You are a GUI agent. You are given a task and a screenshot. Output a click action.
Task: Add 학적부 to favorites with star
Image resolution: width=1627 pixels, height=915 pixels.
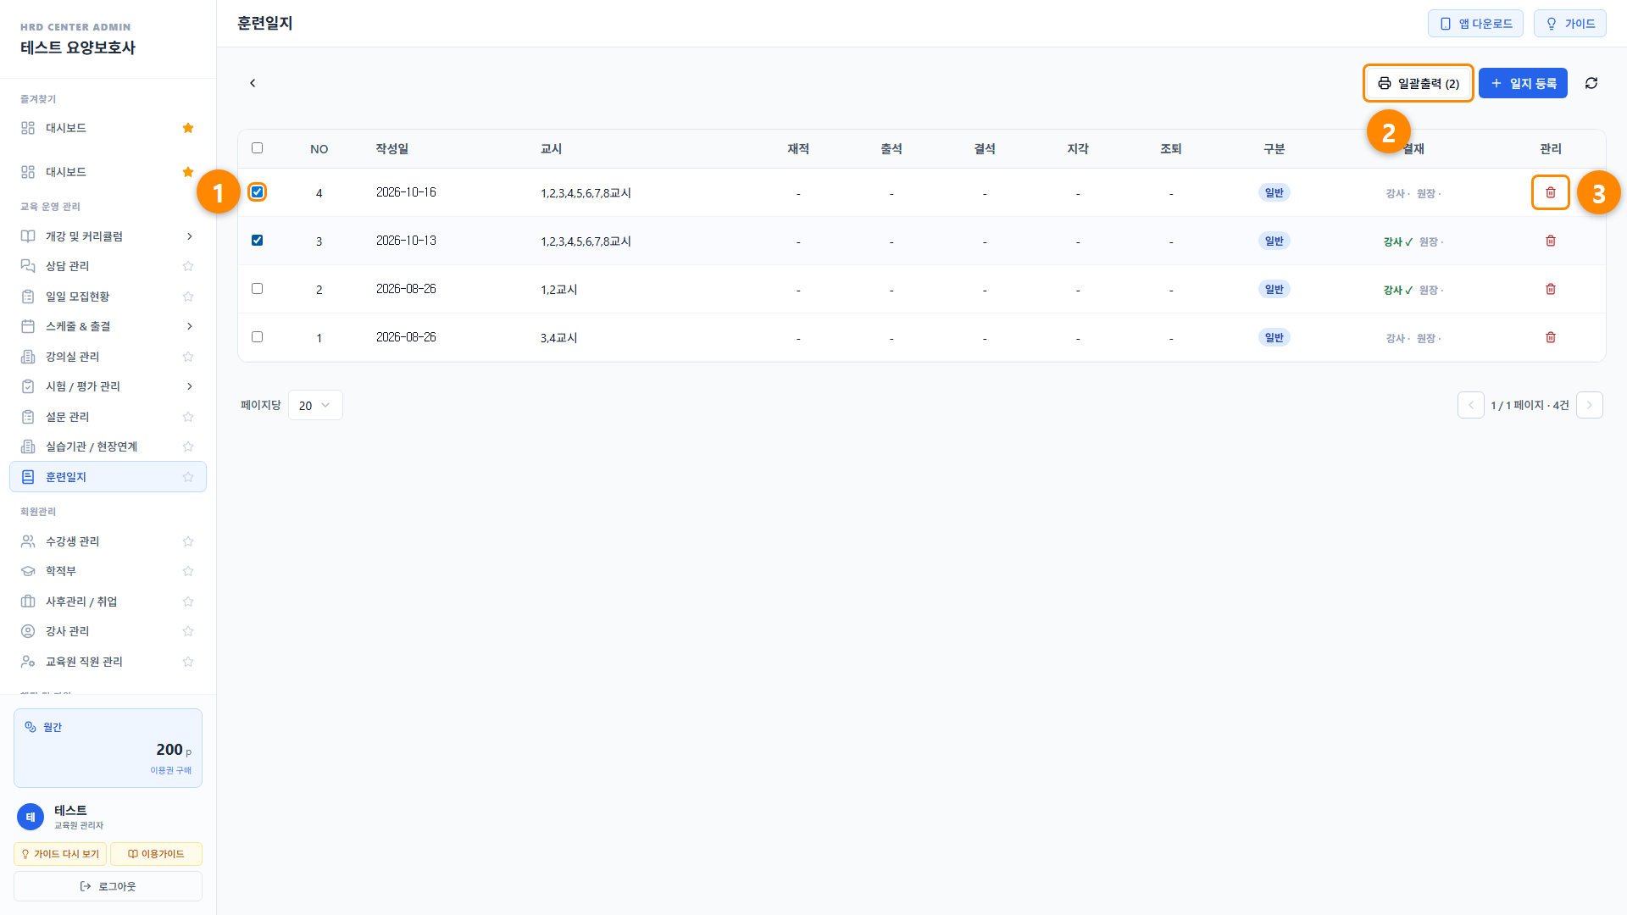tap(188, 571)
